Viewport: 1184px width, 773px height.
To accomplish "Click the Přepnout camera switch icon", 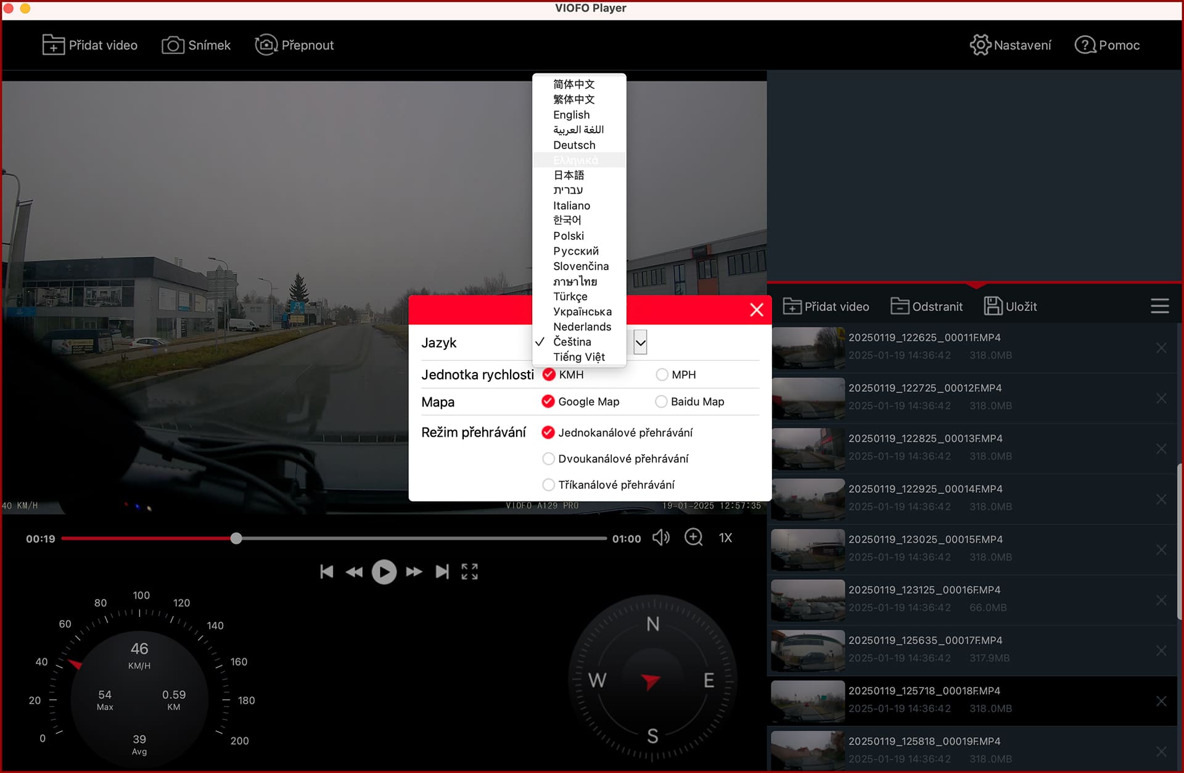I will [266, 45].
